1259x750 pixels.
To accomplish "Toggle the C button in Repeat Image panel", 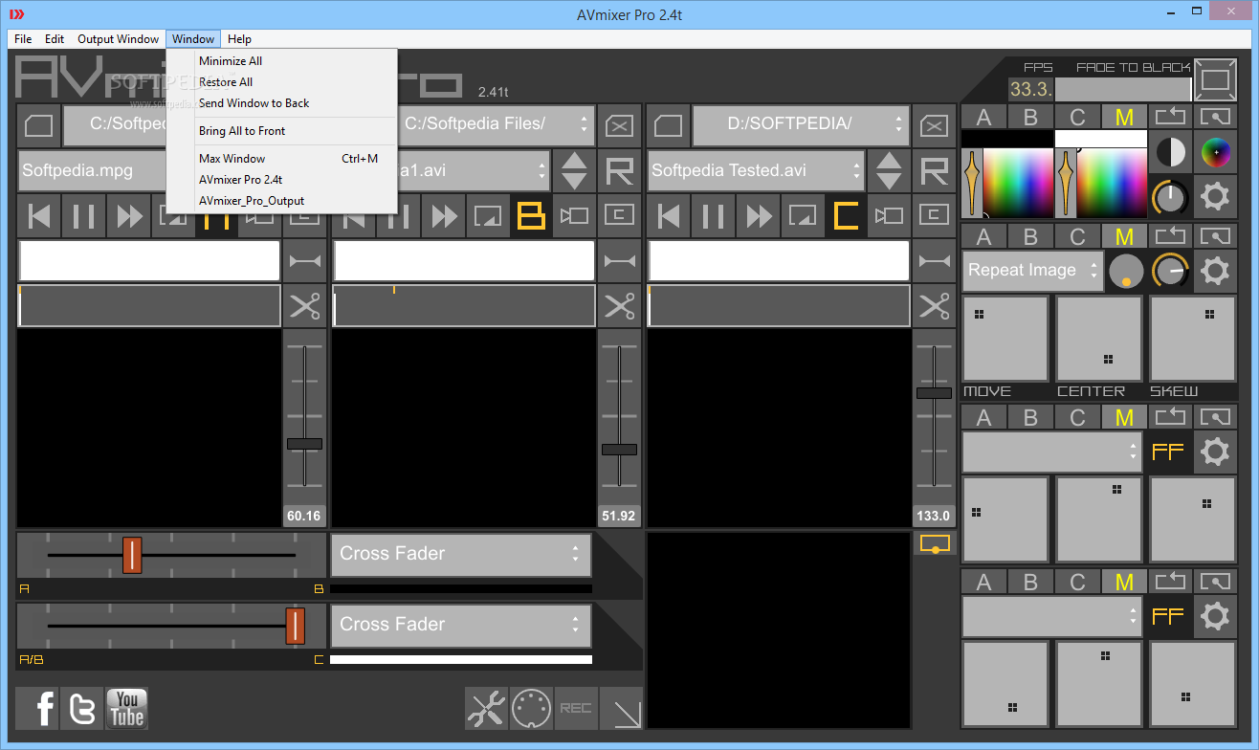I will click(1077, 236).
